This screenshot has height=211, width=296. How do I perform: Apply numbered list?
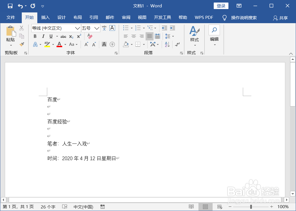coord(138,28)
